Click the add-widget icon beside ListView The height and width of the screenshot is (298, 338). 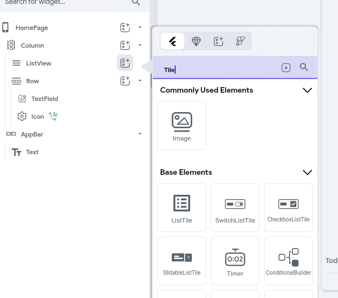coord(125,63)
